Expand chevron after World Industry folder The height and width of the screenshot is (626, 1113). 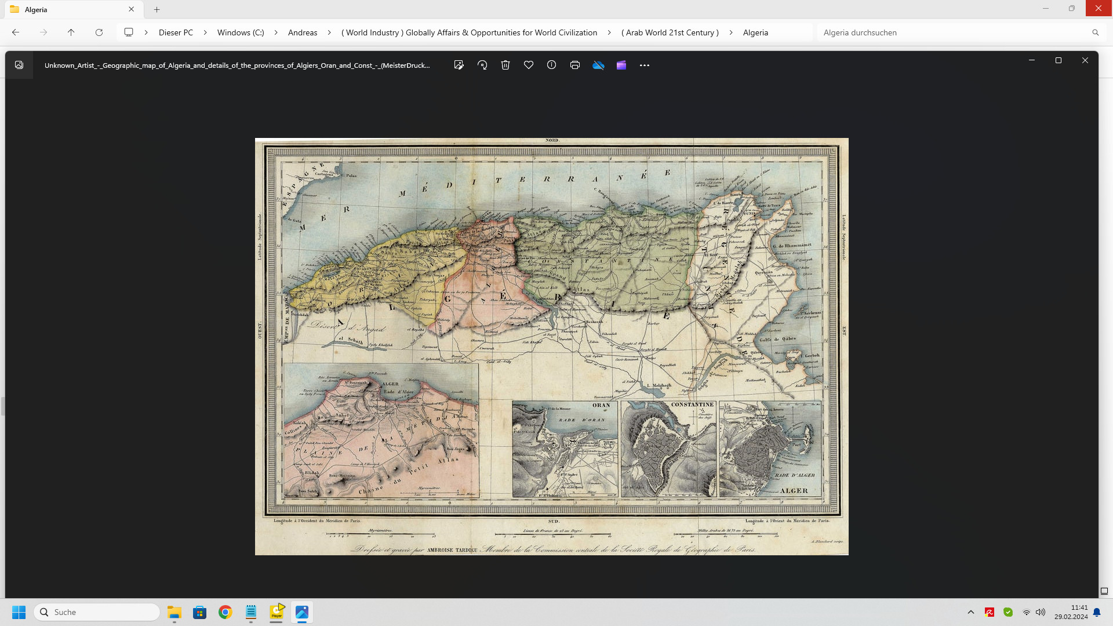(x=609, y=32)
